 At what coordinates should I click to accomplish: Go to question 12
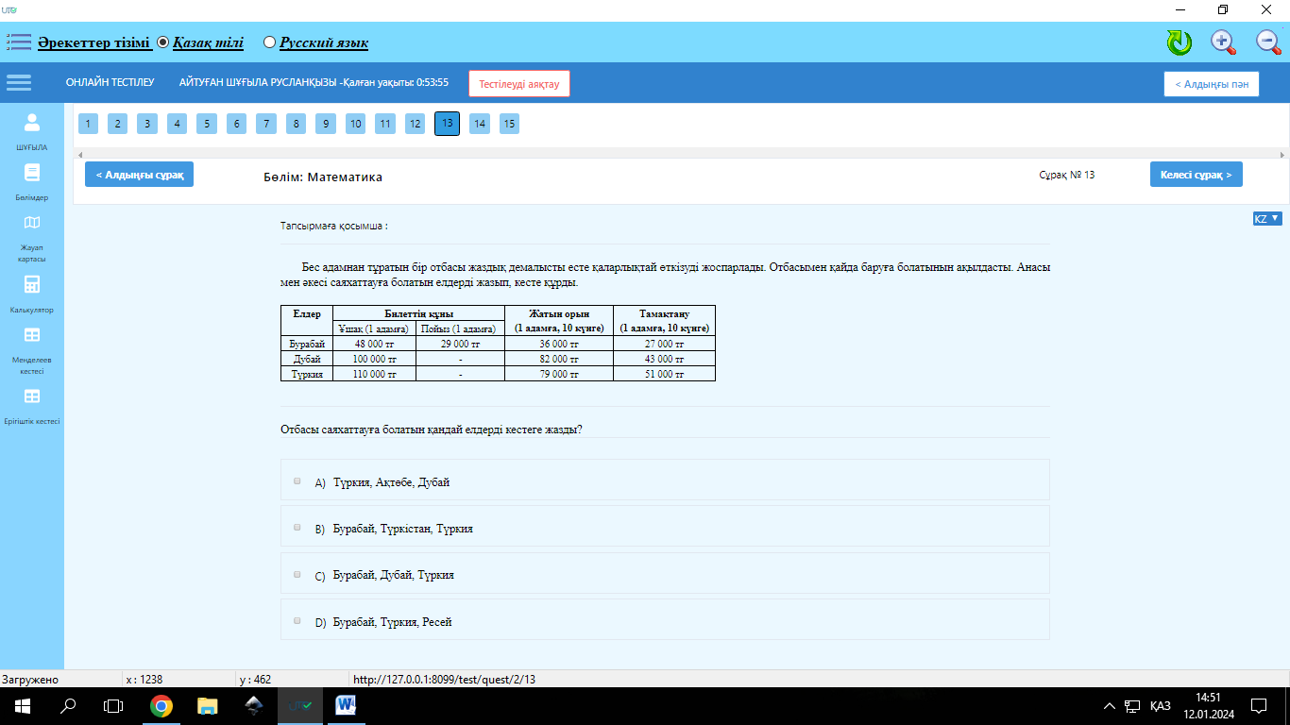415,124
